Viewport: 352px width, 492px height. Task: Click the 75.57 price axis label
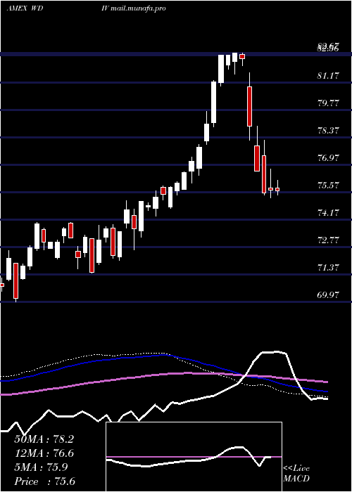329,186
